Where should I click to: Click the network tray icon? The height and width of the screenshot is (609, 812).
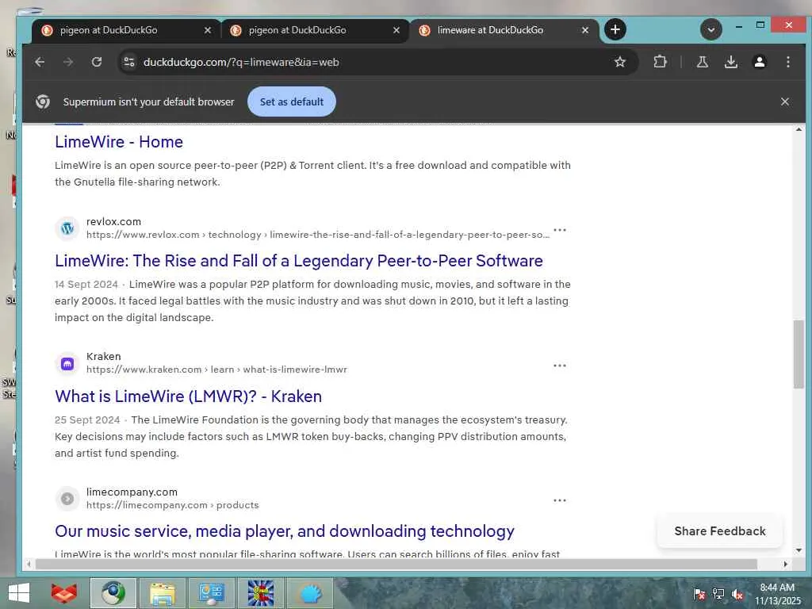click(x=718, y=594)
